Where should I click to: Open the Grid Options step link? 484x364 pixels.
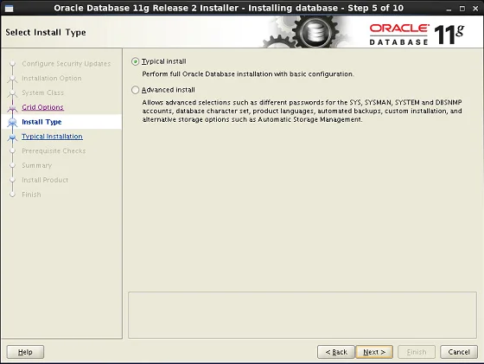(42, 107)
